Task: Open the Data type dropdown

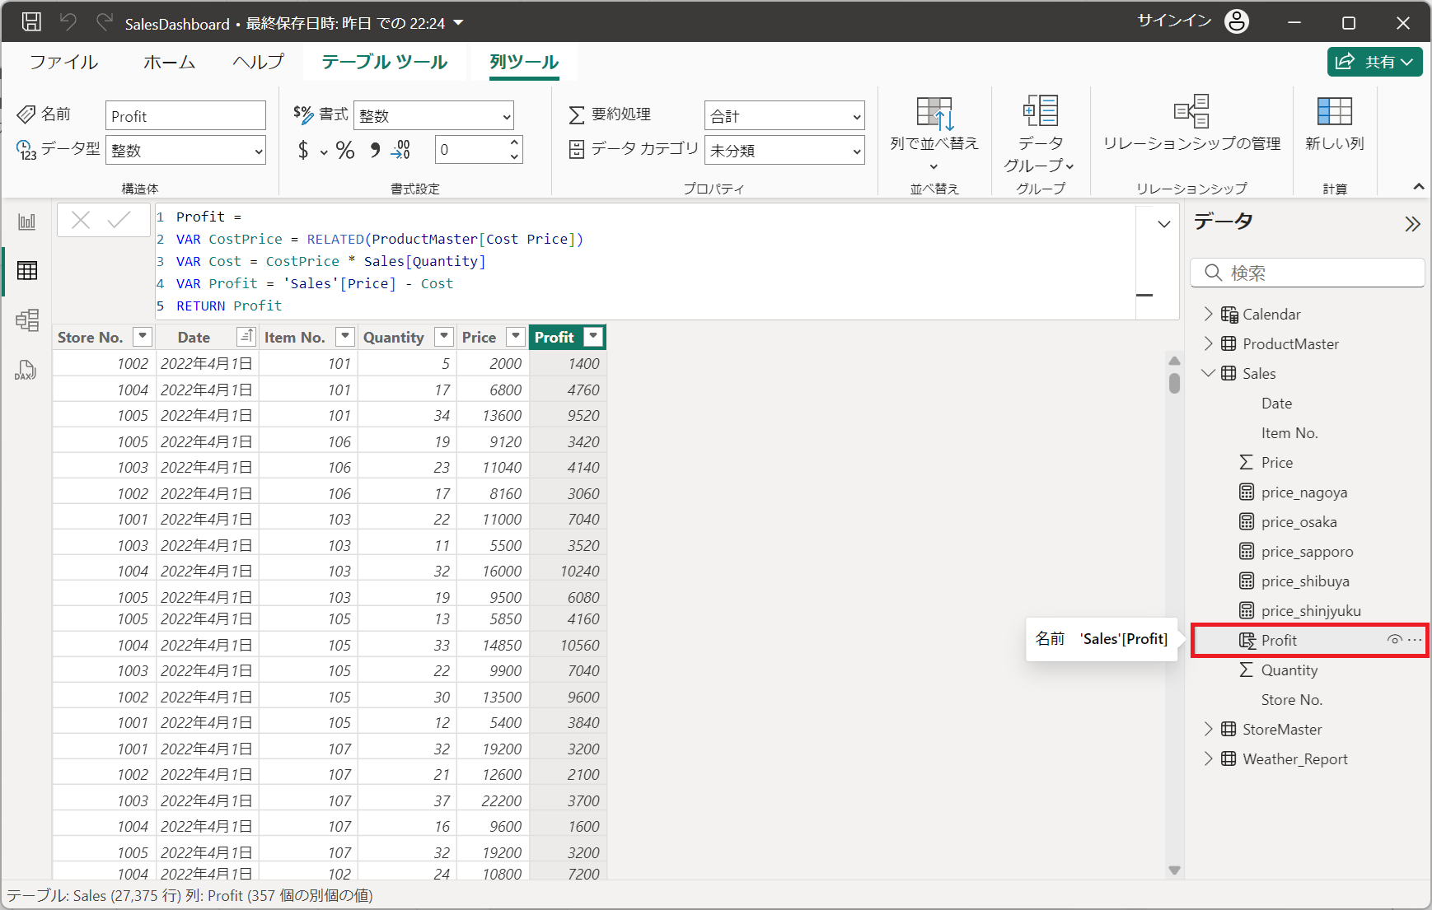Action: [186, 151]
